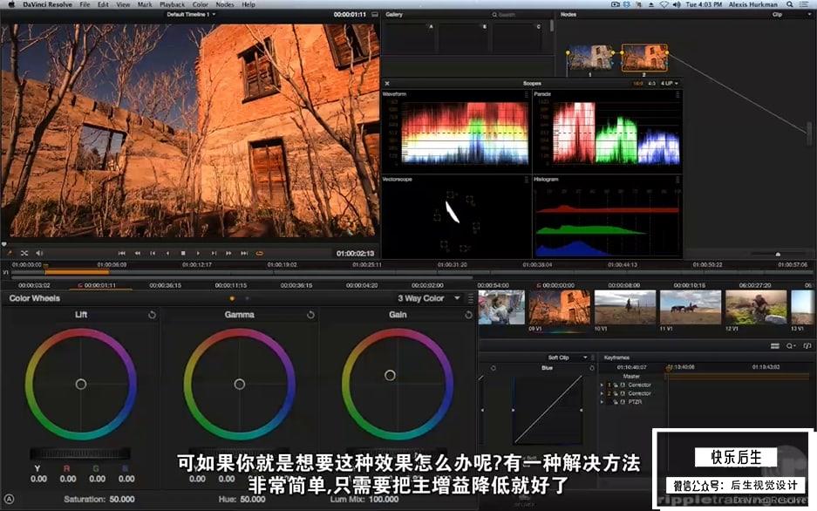Open the Help menu
Image resolution: width=817 pixels, height=511 pixels.
point(249,4)
